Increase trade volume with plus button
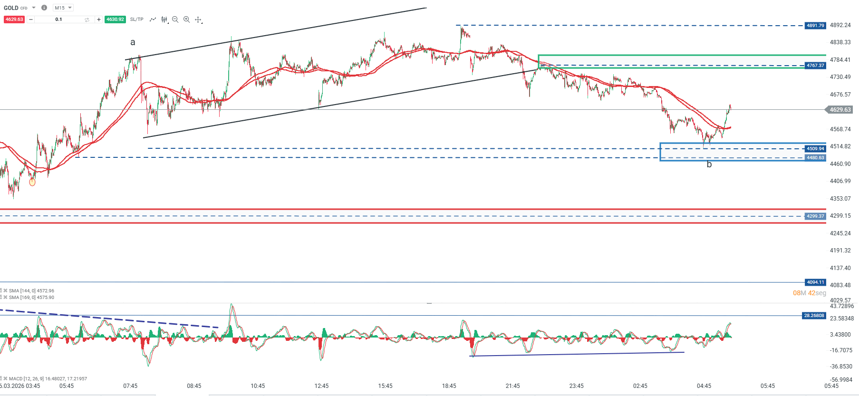The height and width of the screenshot is (396, 859). [x=98, y=19]
